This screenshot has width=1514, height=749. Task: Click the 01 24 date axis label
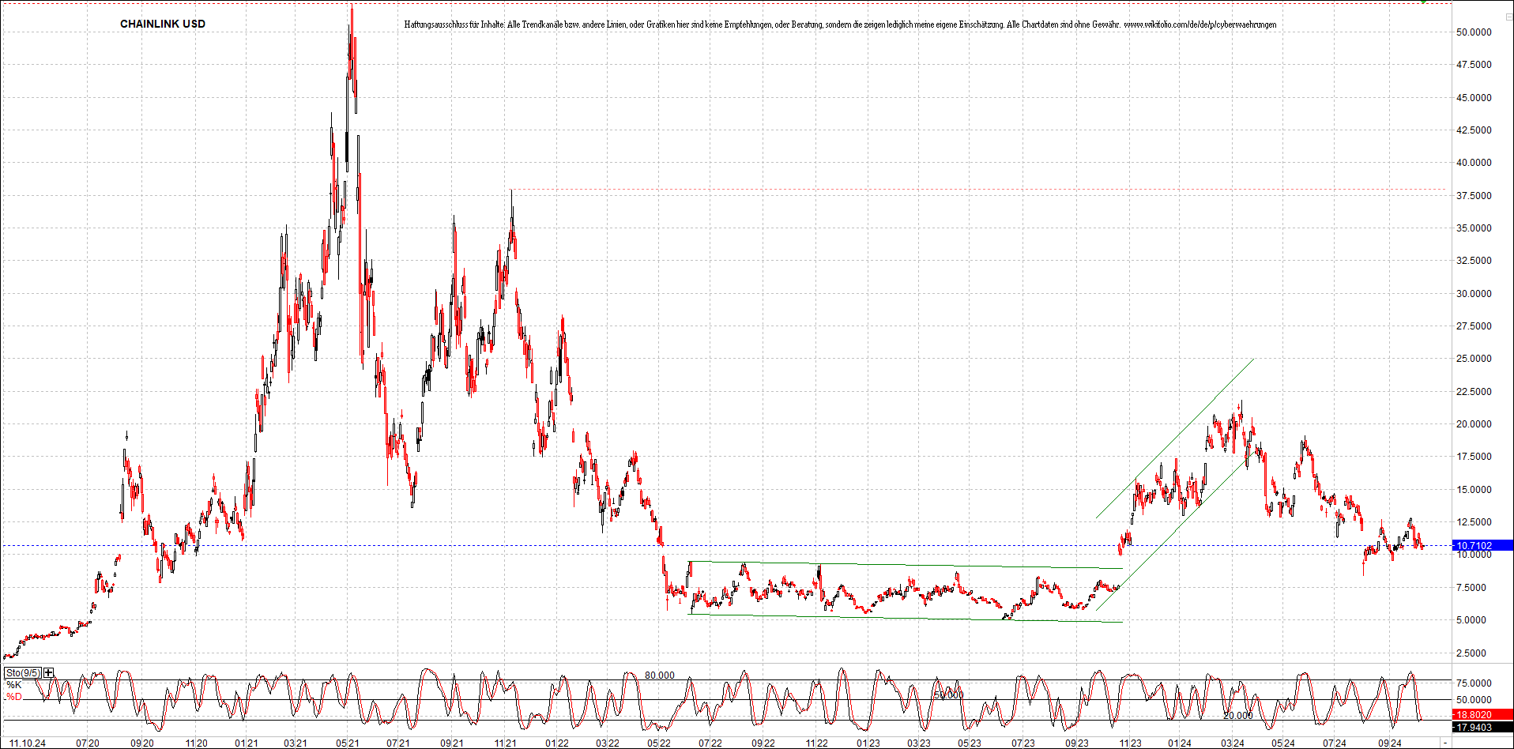pyautogui.click(x=1181, y=743)
